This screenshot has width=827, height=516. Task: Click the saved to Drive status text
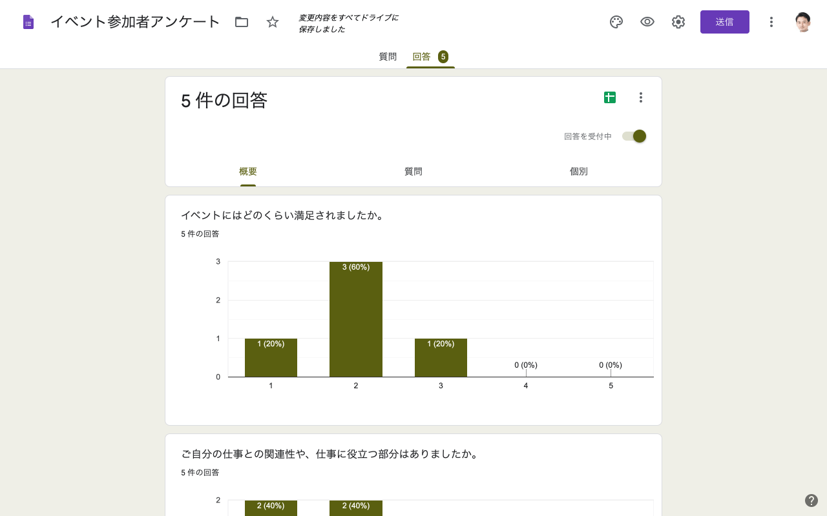coord(348,23)
